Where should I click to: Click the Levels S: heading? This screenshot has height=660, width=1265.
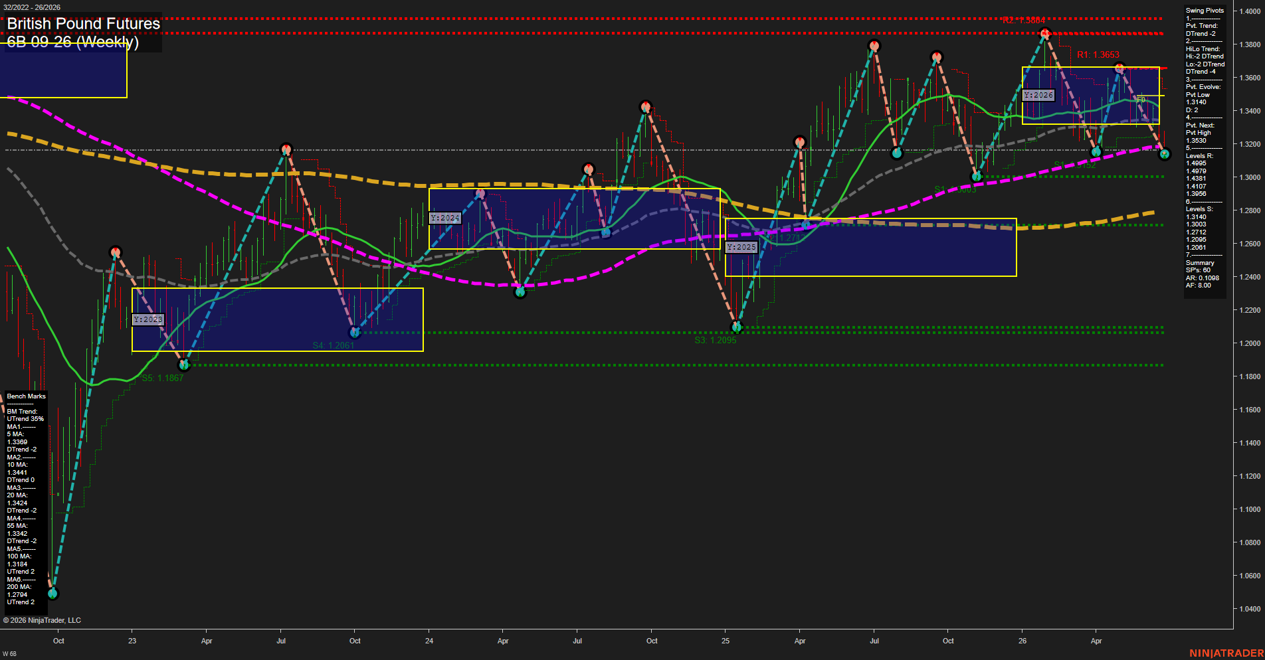pyautogui.click(x=1199, y=209)
